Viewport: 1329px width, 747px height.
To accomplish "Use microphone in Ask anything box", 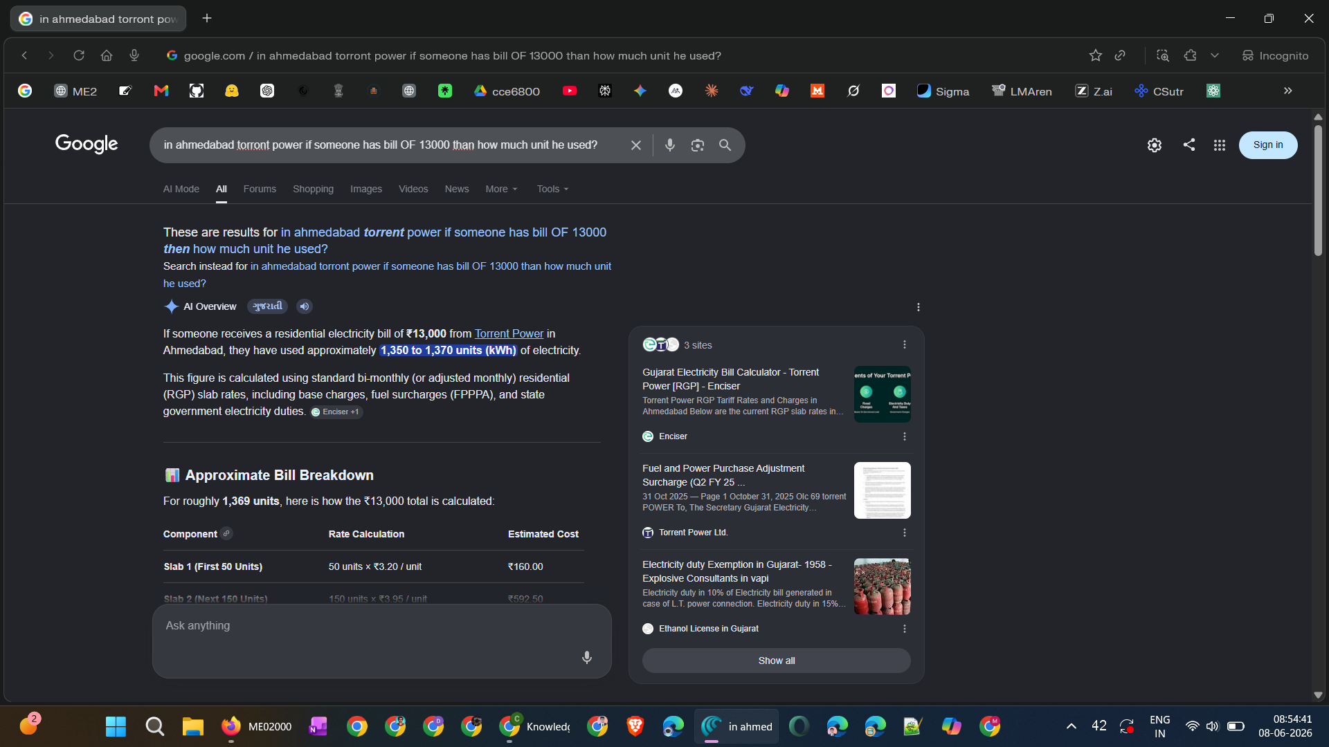I will pos(587,657).
